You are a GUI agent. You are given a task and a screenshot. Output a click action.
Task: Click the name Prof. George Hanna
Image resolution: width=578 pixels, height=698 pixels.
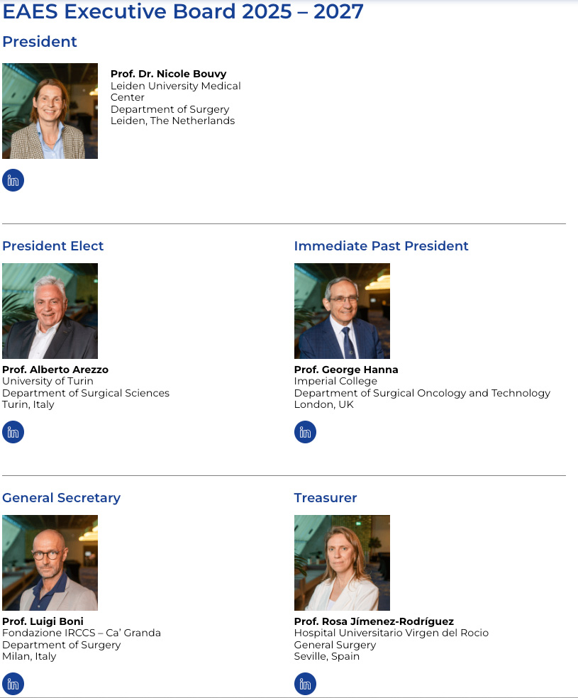[346, 370]
